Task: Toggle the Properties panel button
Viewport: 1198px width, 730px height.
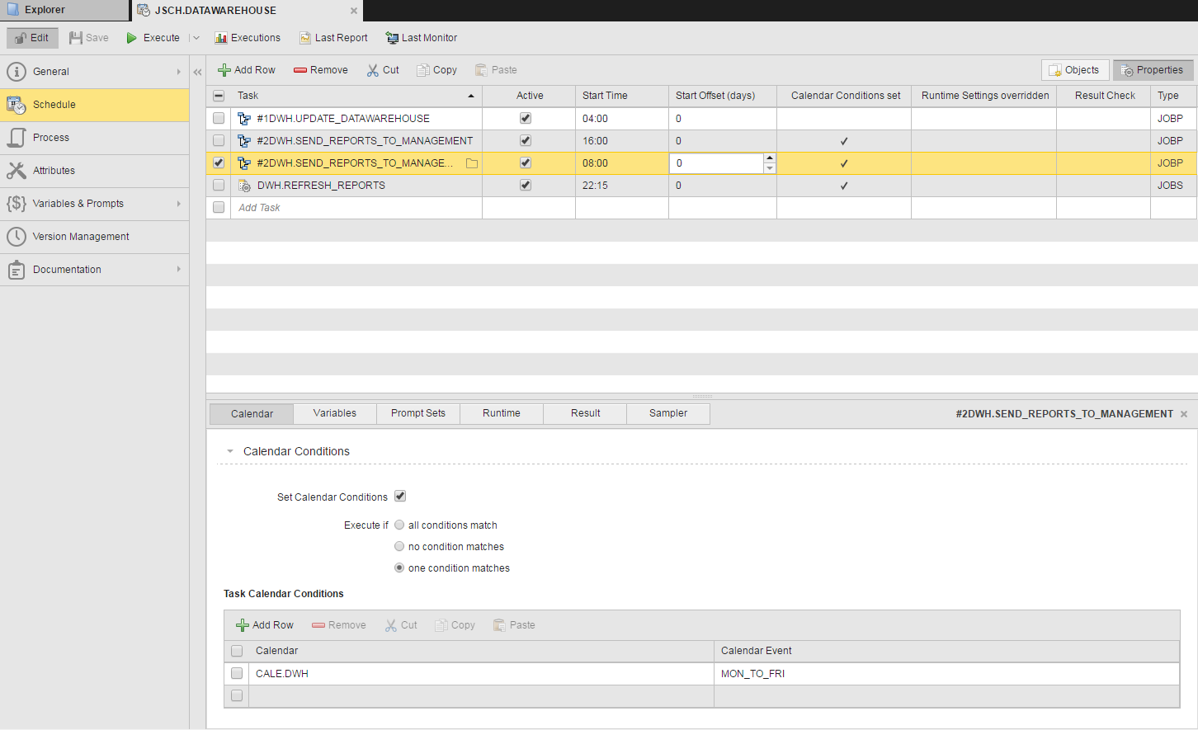Action: click(1153, 70)
